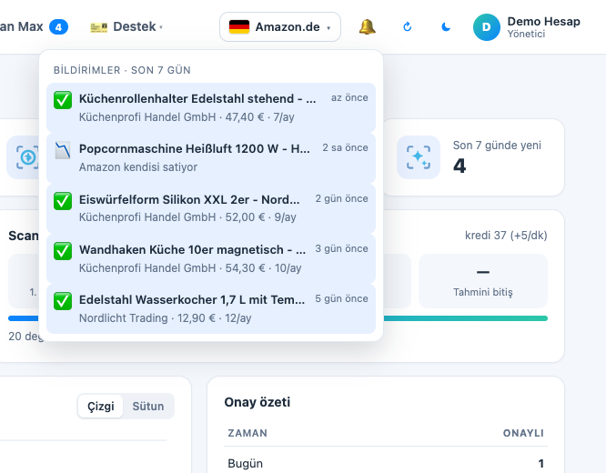Click green checkmark on Eiswürfelform row

[63, 201]
